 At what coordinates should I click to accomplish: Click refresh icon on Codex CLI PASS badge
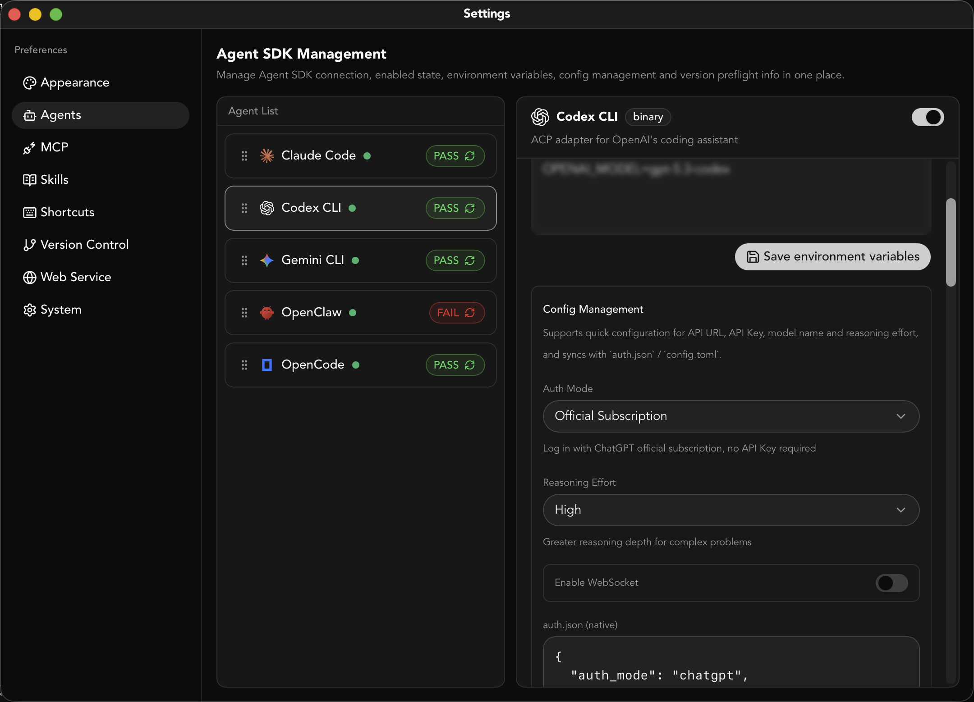[x=470, y=208]
